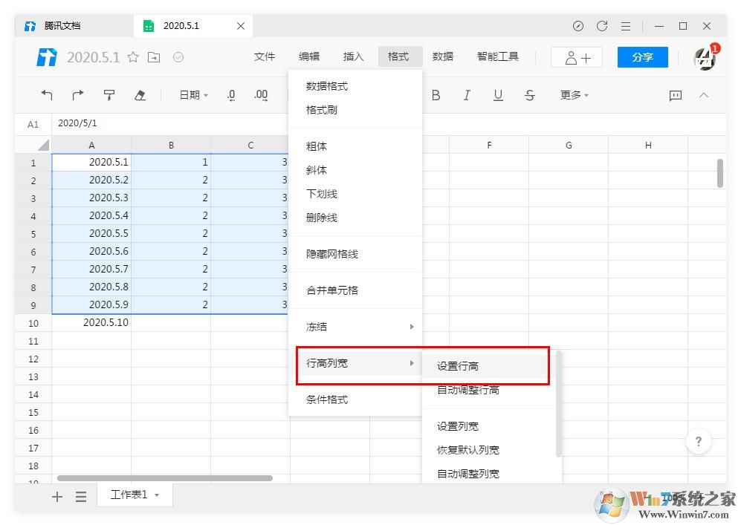Click the decrease decimal places icon

pos(231,95)
